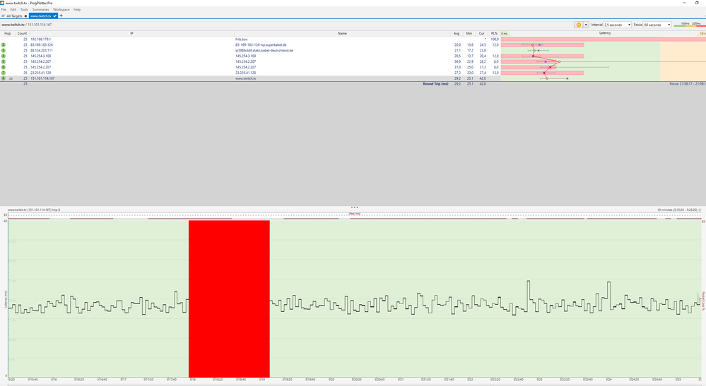Click the 10 minutes timeline range label
This screenshot has height=386, width=706.
678,210
